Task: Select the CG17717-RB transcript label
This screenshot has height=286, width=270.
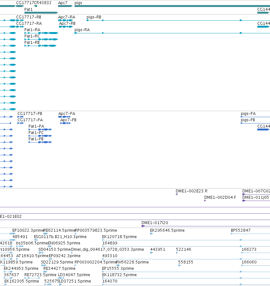Action: pyautogui.click(x=29, y=17)
